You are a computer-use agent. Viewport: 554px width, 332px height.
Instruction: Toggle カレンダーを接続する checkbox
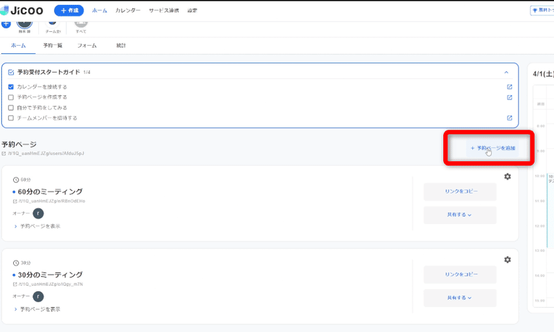point(11,87)
